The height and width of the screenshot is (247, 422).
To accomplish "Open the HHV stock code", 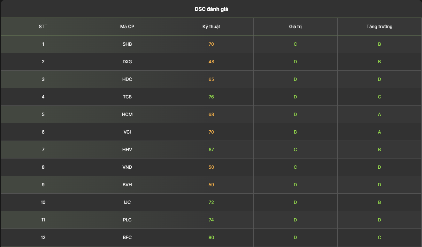I will click(x=127, y=150).
